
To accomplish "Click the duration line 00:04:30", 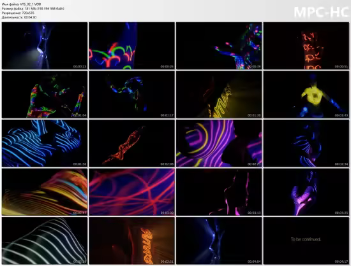I will (x=19, y=17).
